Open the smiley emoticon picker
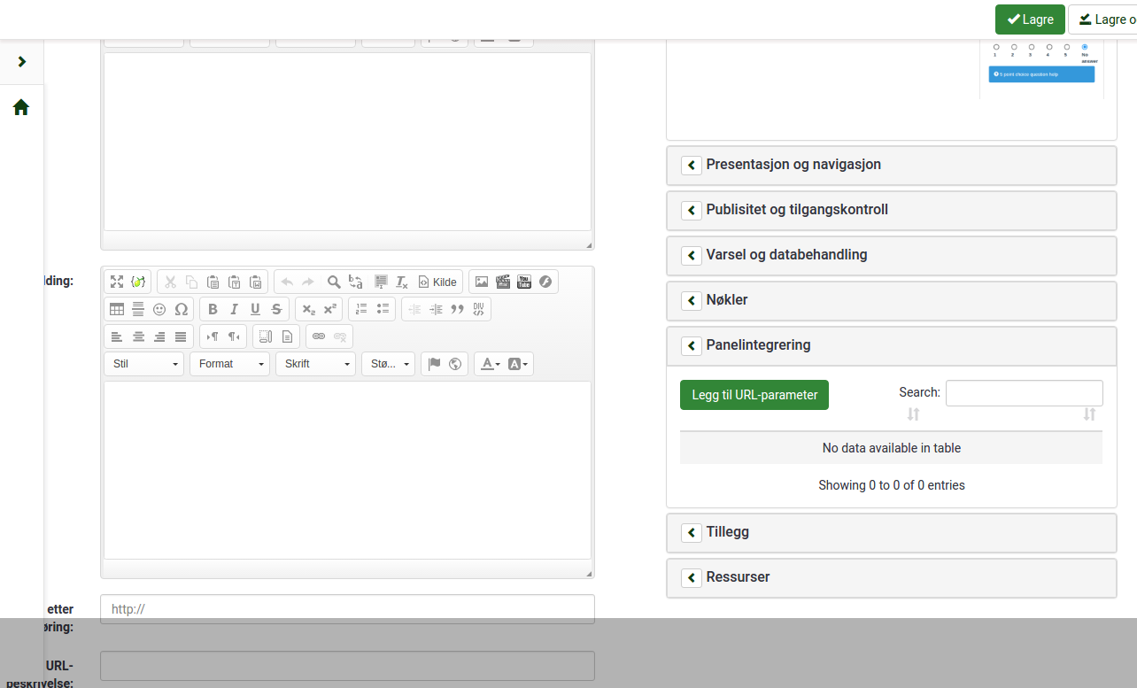 tap(159, 309)
